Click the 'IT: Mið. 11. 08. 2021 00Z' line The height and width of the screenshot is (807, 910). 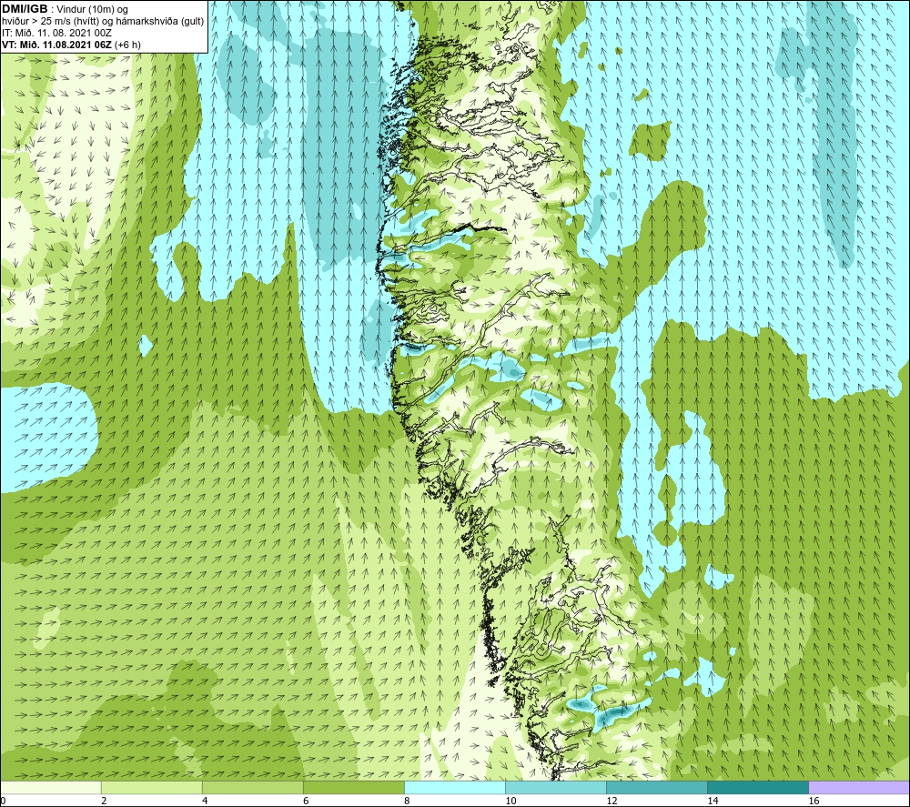coord(56,33)
